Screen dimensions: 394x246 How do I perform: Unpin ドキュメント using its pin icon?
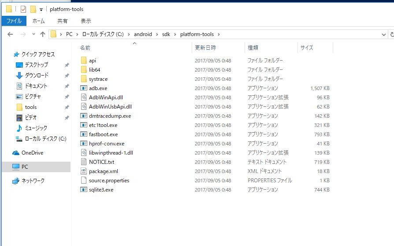pos(67,86)
